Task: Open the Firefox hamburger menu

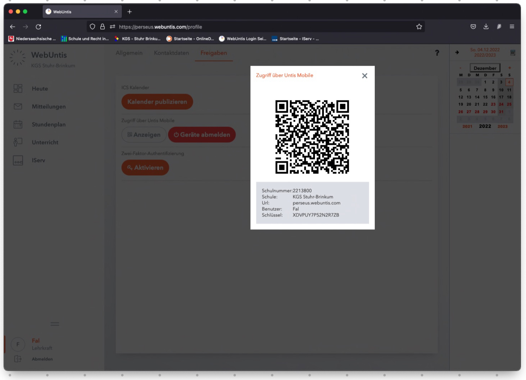Action: tap(512, 27)
